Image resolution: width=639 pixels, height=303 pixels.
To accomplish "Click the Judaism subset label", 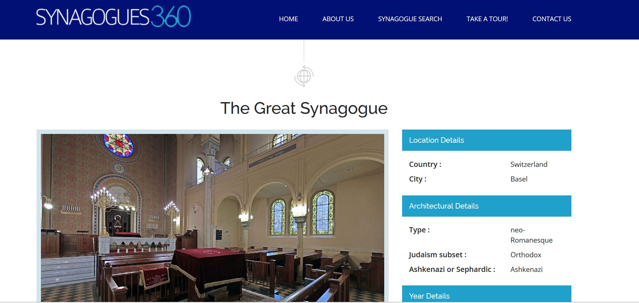I will pos(438,255).
